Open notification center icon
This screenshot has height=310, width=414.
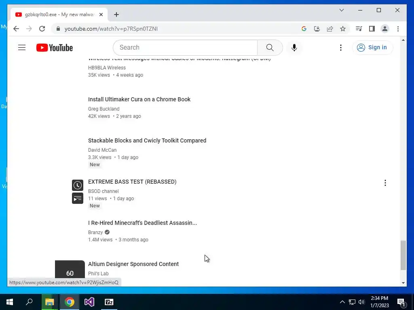click(x=401, y=302)
